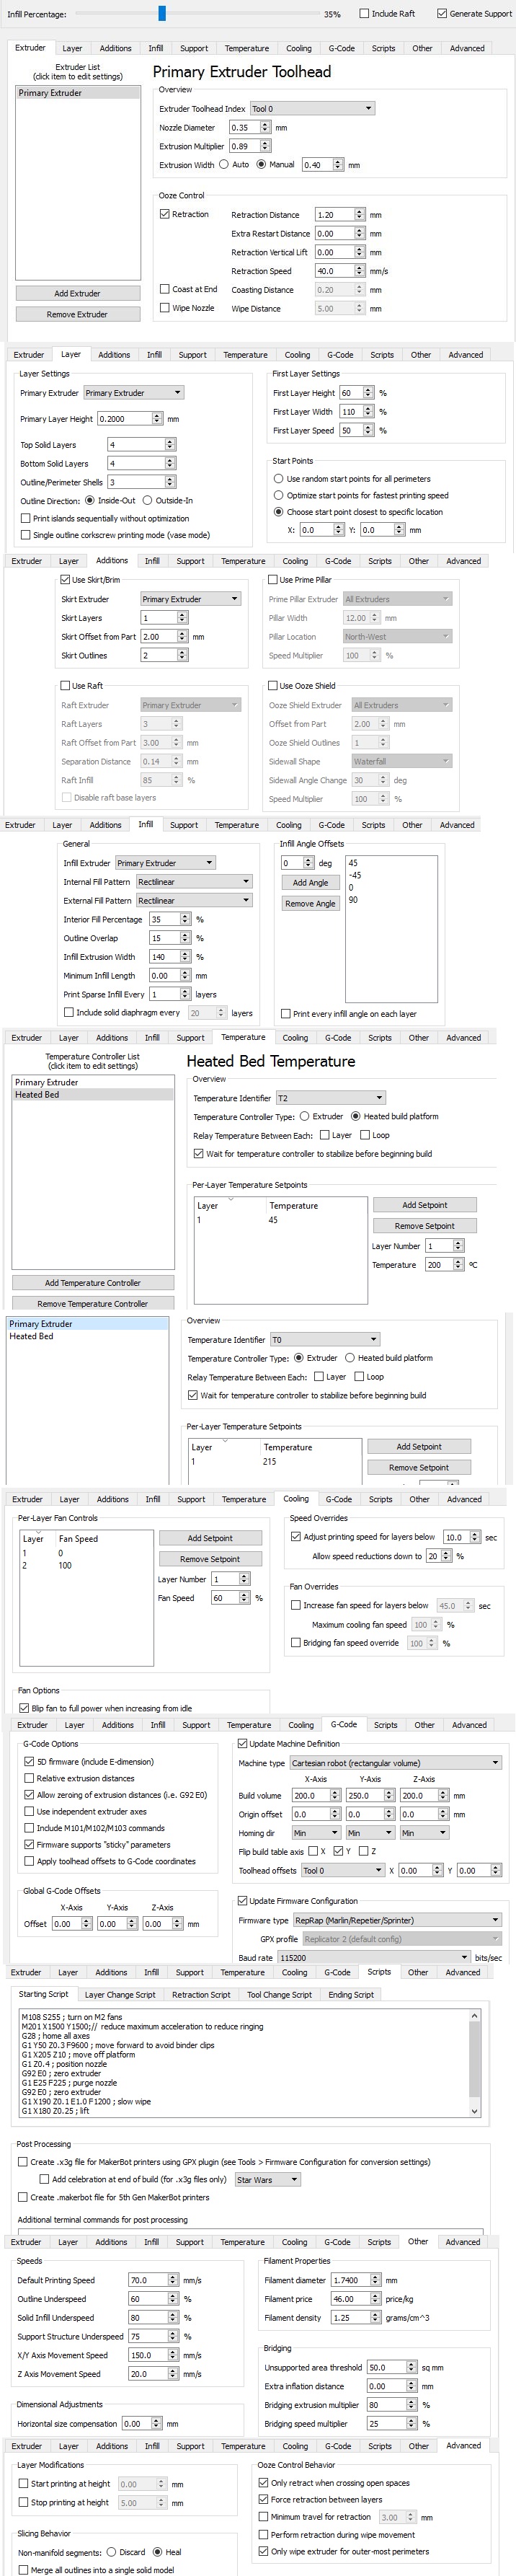The image size is (516, 2576).
Task: Open the Ending Script tab
Action: click(351, 1994)
